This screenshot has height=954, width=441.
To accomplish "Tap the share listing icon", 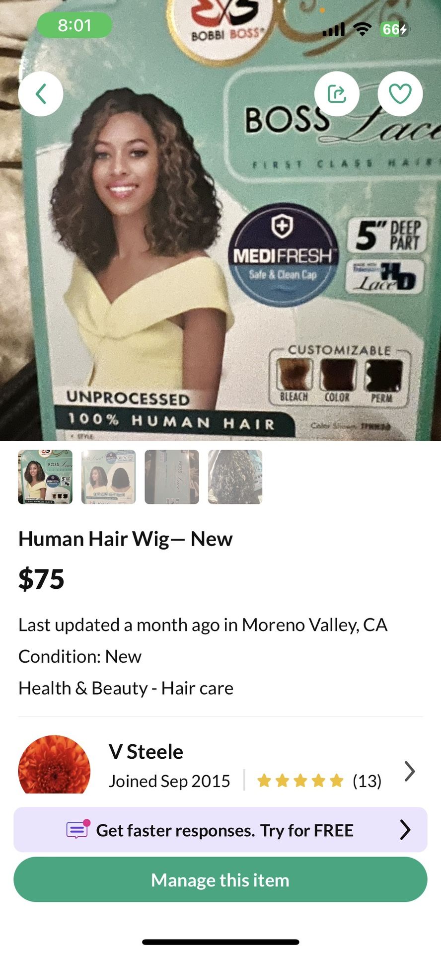I will coord(337,94).
